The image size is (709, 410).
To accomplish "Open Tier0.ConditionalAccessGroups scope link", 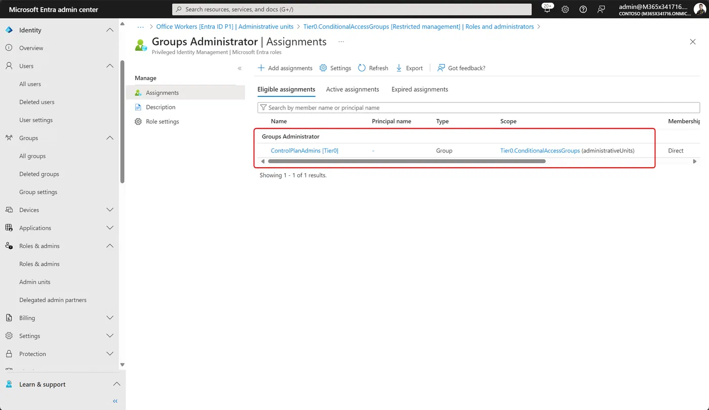I will pyautogui.click(x=540, y=151).
